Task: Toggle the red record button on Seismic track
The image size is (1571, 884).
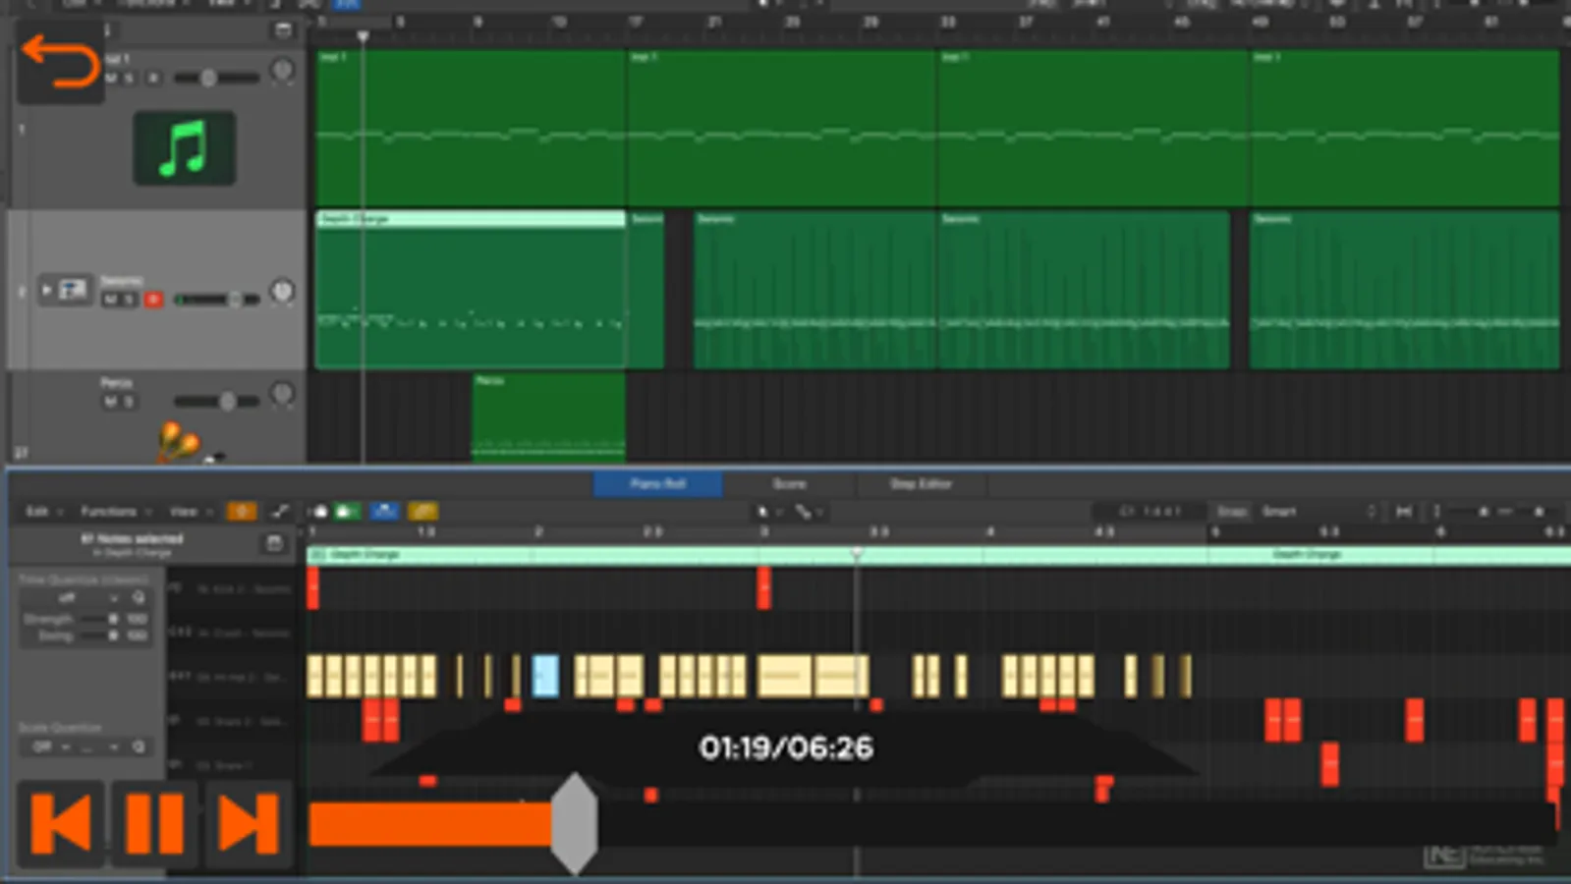Action: [153, 299]
